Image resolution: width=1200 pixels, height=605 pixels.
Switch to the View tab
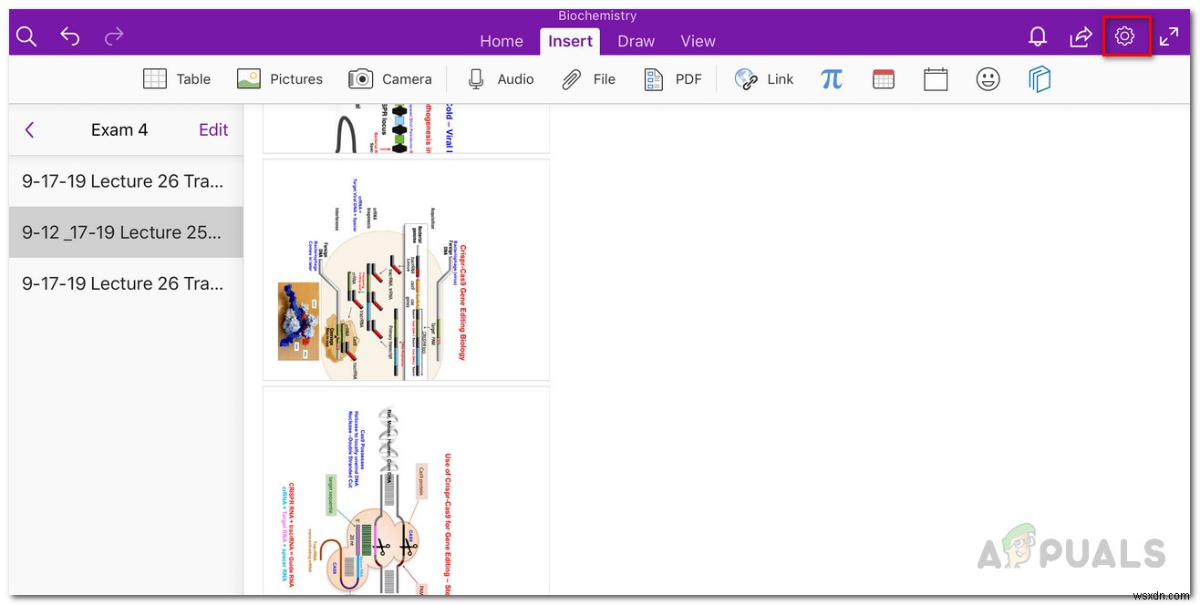(x=698, y=41)
